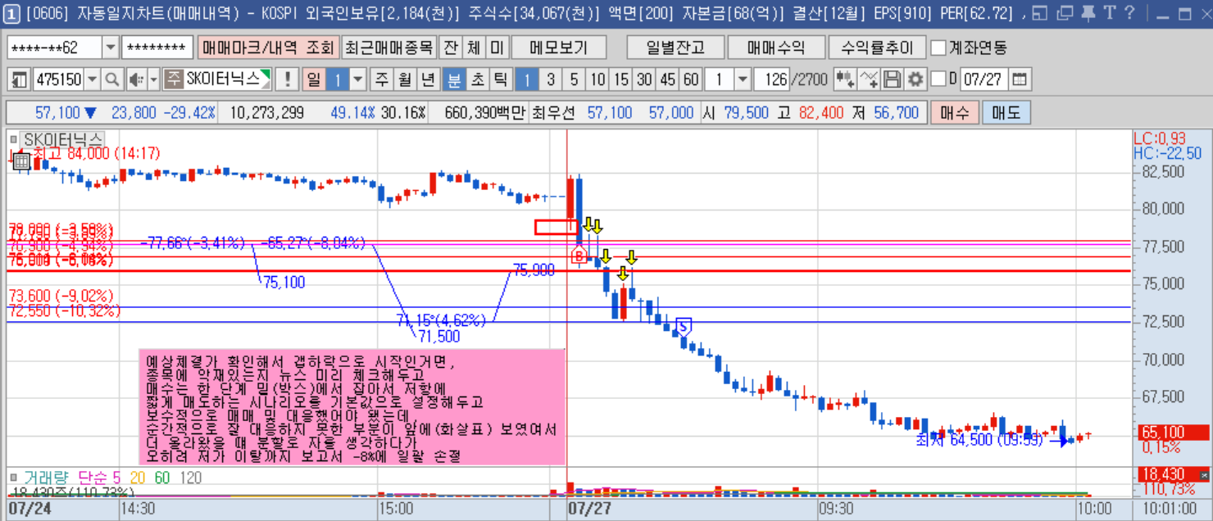Click the 매매수익 button
1213x521 pixels.
(x=775, y=48)
